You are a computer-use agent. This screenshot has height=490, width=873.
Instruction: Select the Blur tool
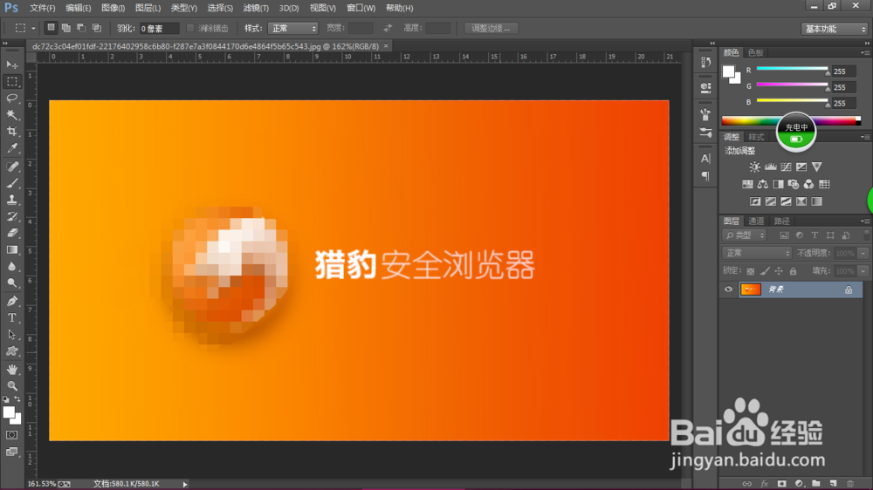(11, 267)
